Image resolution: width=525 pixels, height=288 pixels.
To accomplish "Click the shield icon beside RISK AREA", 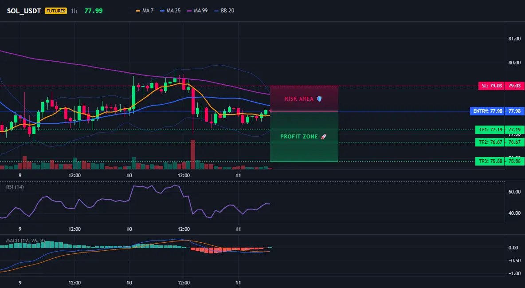I will click(319, 99).
